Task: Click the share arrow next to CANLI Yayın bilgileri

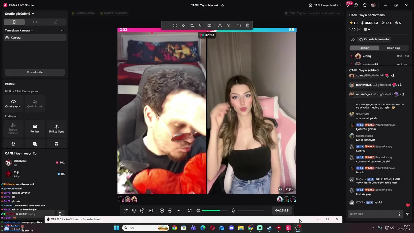Action: click(x=222, y=5)
